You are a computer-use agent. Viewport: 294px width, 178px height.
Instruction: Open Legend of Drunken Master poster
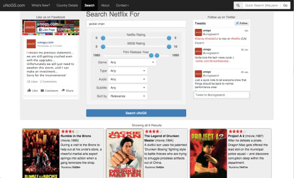[x=124, y=154]
